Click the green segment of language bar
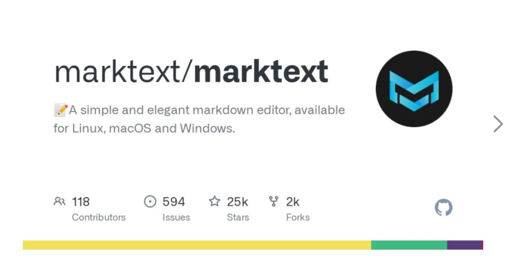 point(409,245)
